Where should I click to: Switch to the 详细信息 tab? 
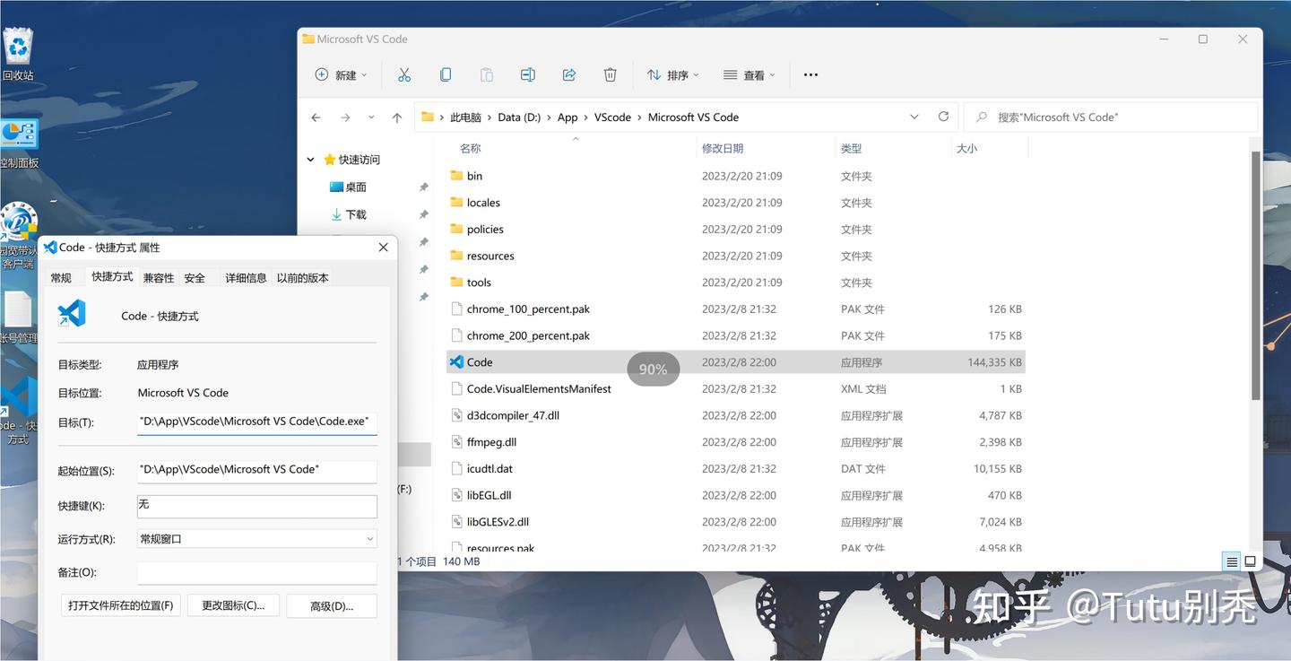point(245,277)
